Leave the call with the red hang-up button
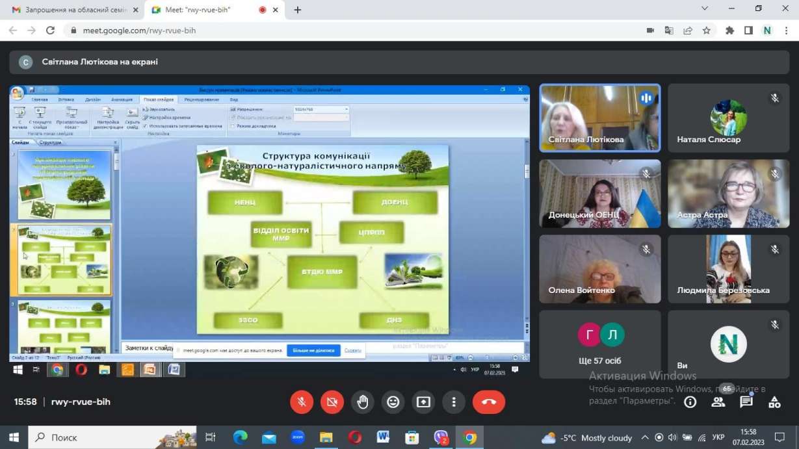The height and width of the screenshot is (449, 799). (x=489, y=402)
